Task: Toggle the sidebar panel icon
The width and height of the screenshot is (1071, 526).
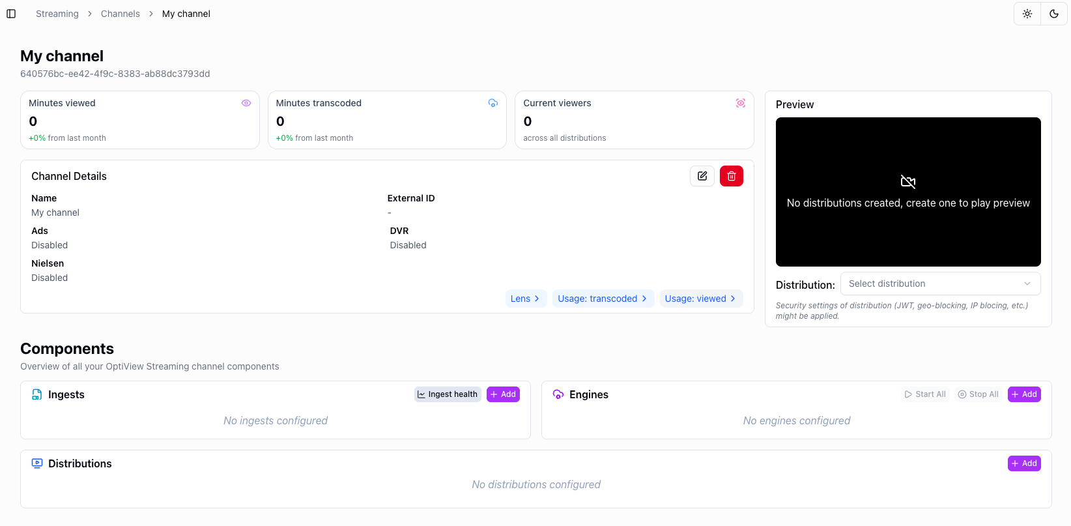Action: coord(11,14)
